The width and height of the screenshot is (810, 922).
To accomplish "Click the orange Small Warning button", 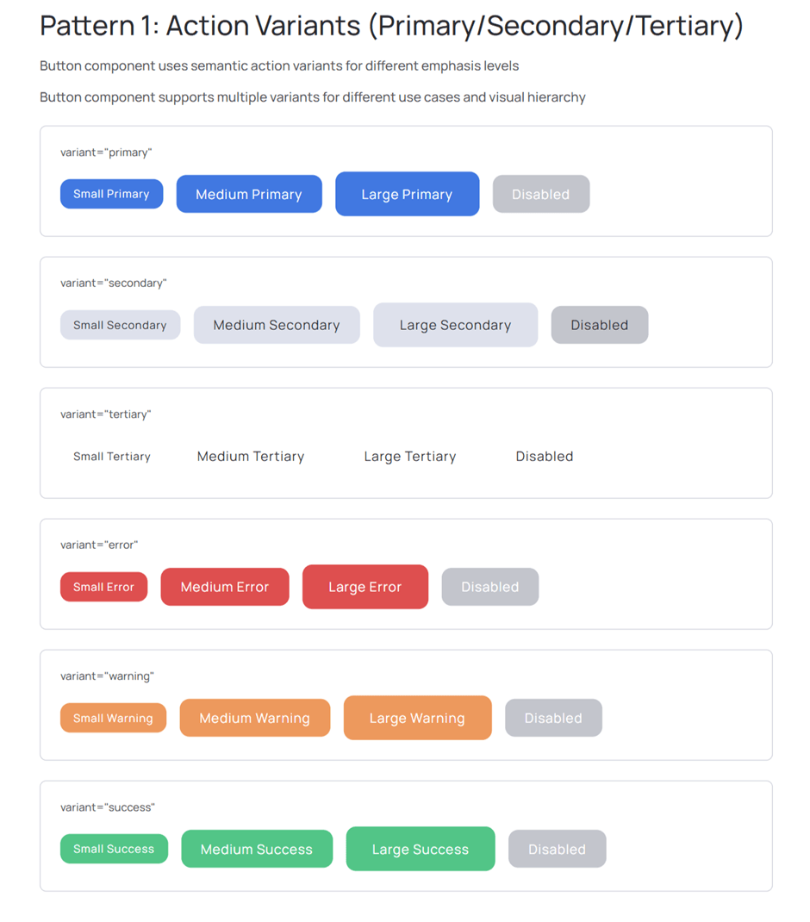I will [x=113, y=718].
